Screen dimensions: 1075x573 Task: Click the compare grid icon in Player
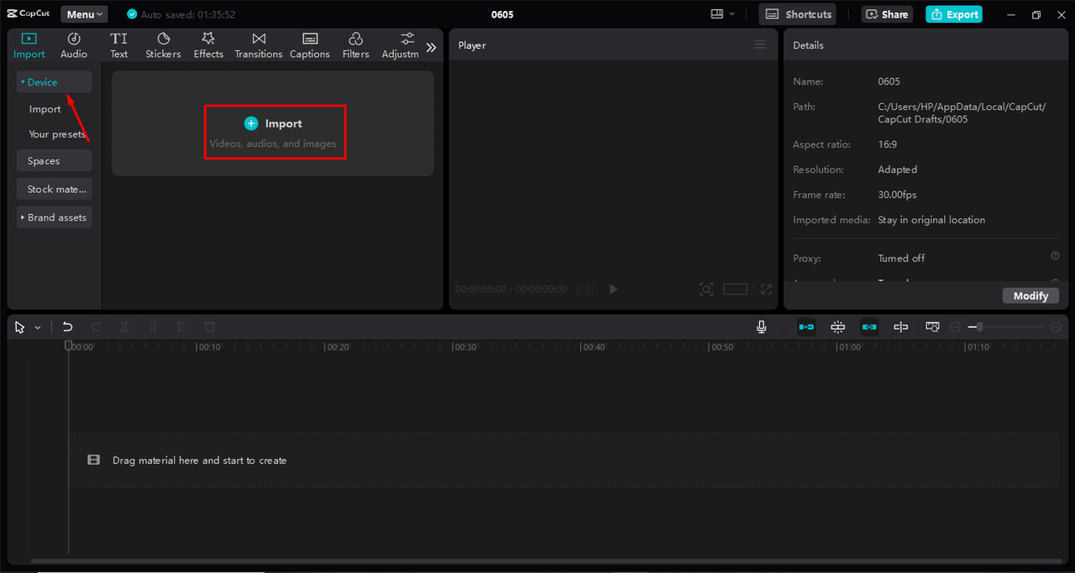[585, 289]
